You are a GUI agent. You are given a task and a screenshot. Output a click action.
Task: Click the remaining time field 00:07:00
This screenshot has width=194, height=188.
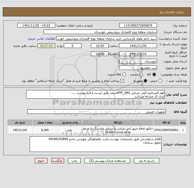(46, 46)
